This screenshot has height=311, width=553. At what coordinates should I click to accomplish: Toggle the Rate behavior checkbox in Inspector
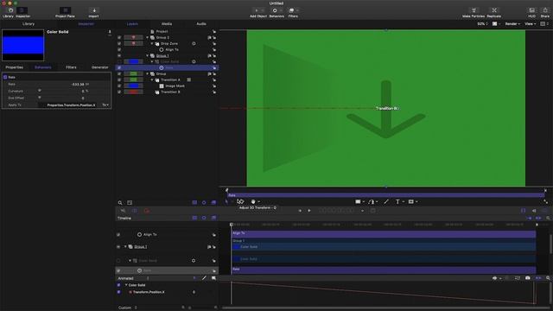(5, 77)
